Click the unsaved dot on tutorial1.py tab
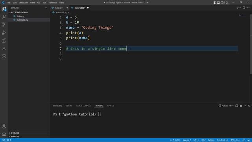 tap(88, 8)
